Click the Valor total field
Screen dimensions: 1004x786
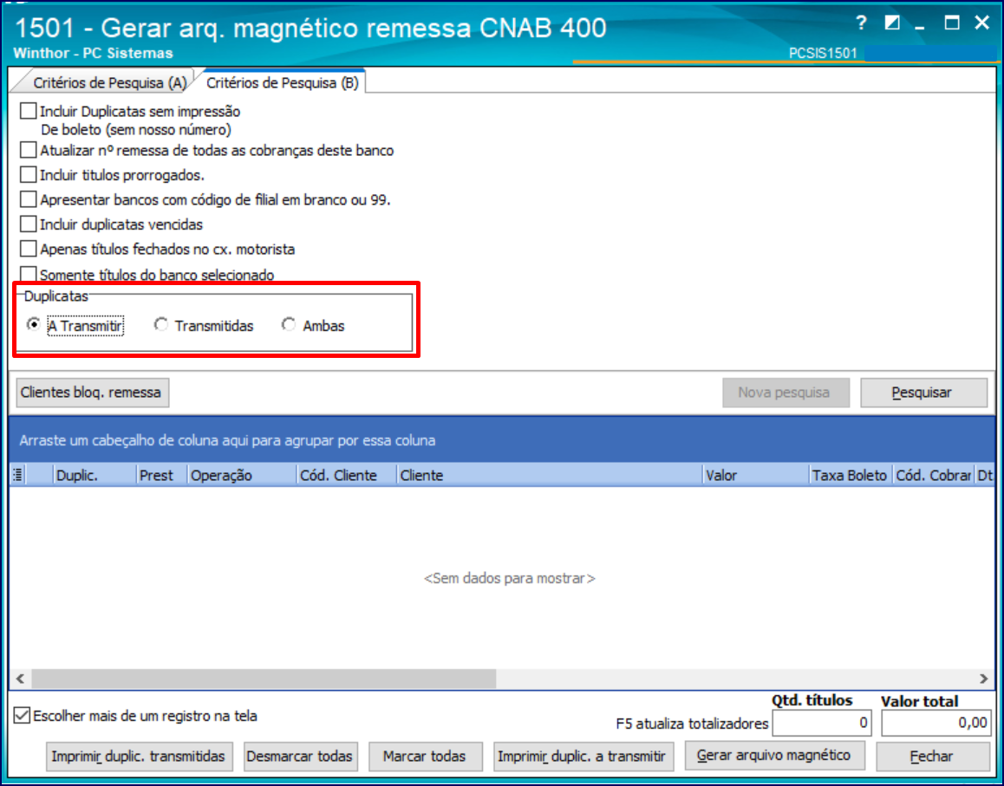(x=936, y=724)
